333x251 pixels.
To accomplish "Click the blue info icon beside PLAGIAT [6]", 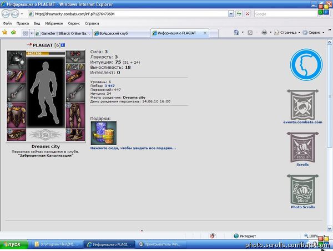I will tap(63, 45).
